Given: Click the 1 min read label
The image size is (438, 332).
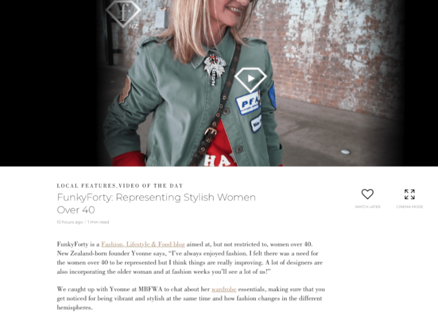Looking at the screenshot, I should pos(98,222).
